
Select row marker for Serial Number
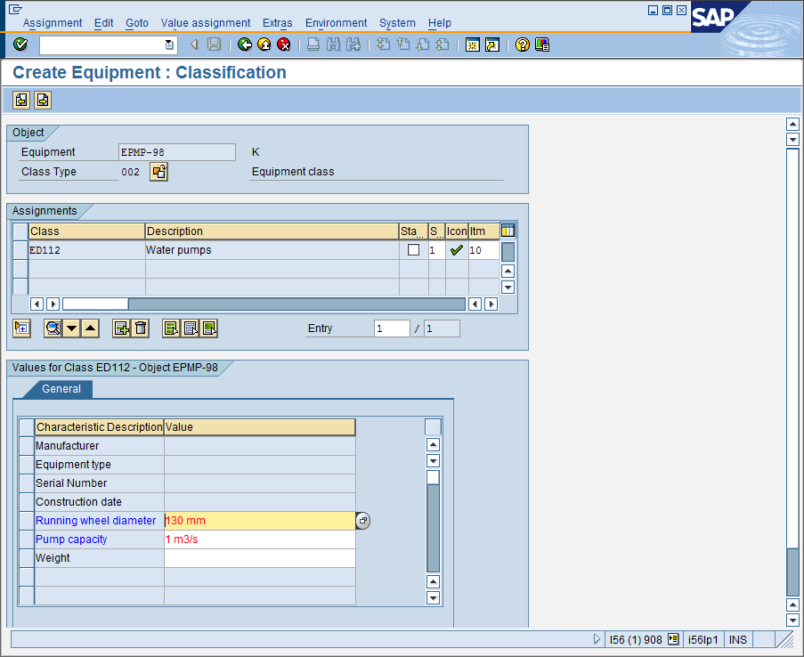pyautogui.click(x=26, y=483)
